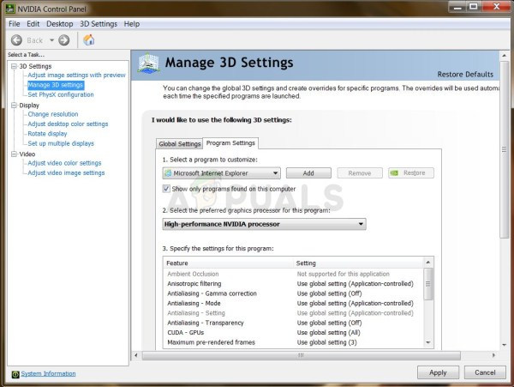The width and height of the screenshot is (514, 387).
Task: Select Anisotropic filtering feature row
Action: [293, 284]
